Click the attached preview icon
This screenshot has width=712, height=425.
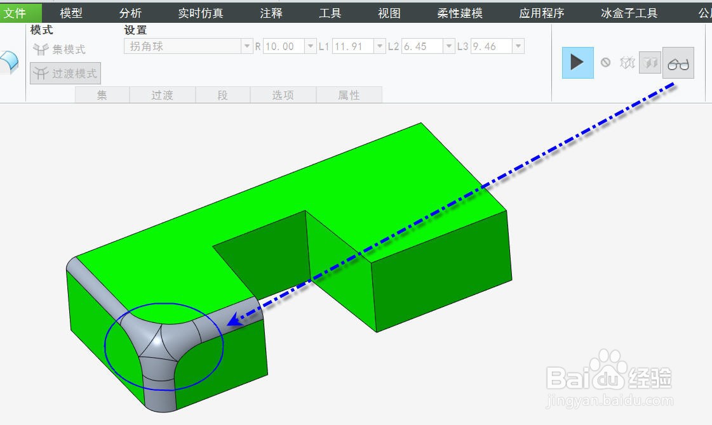650,63
